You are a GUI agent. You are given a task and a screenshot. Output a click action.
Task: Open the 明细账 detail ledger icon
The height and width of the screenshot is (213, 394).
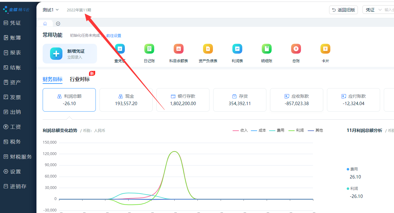click(x=267, y=49)
